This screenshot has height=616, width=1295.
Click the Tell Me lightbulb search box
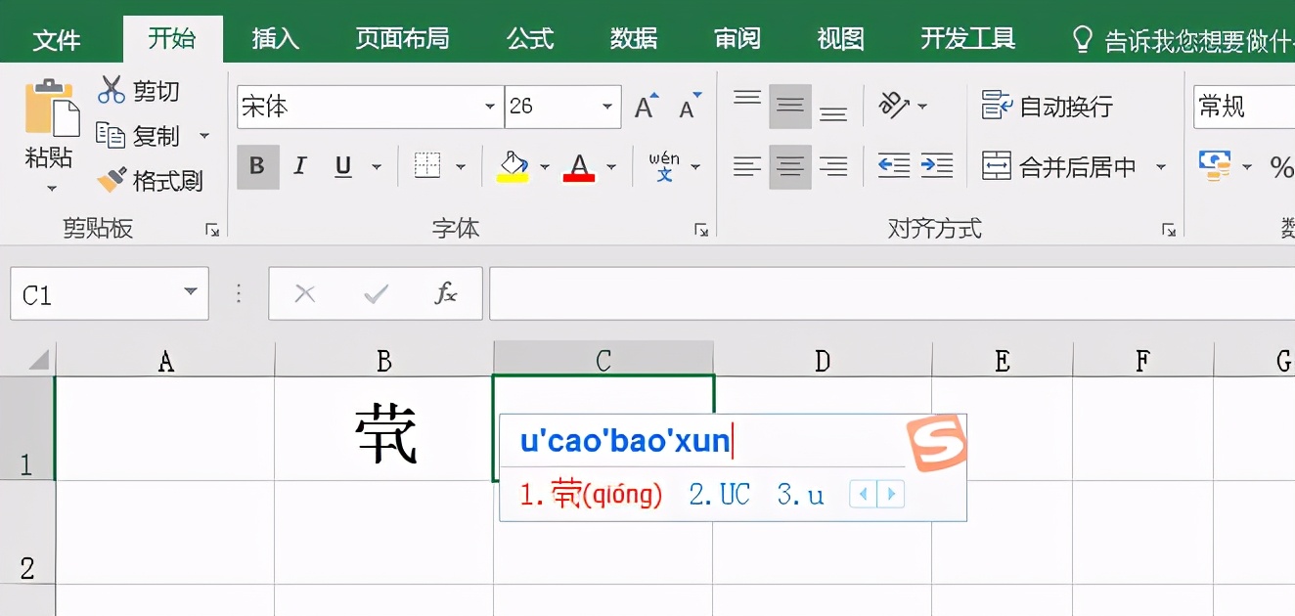(1183, 40)
